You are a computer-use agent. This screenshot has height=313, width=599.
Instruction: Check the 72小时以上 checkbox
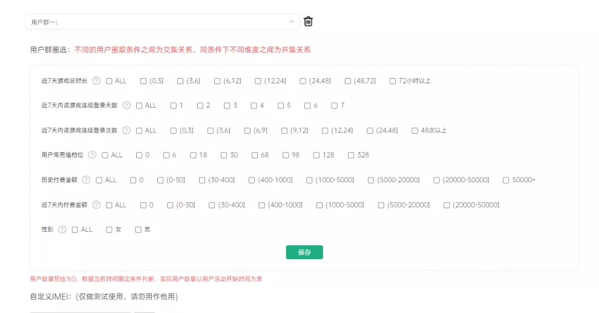[393, 81]
